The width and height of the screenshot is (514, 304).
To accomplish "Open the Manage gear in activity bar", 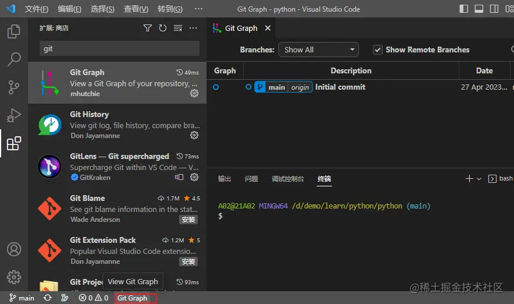I will (14, 277).
